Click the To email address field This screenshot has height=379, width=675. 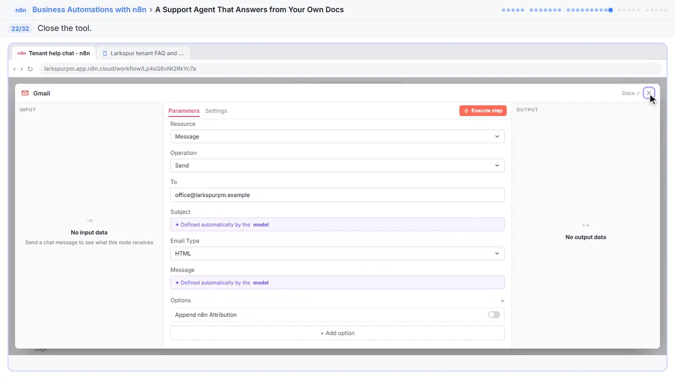[x=337, y=195]
